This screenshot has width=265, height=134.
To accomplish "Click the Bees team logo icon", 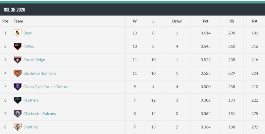I will tap(18, 33).
